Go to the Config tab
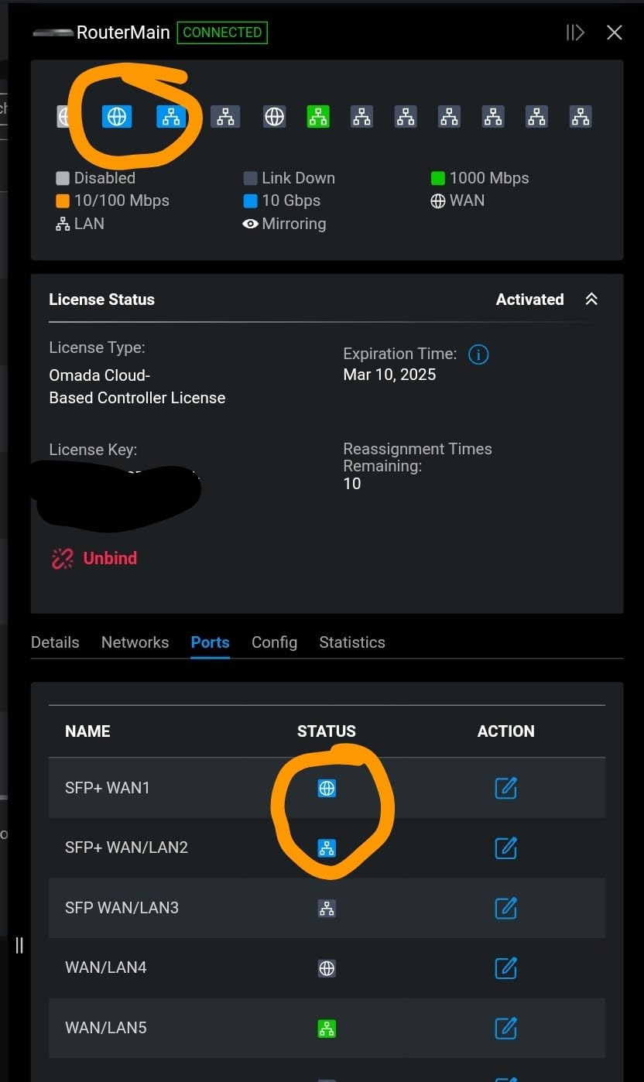644x1082 pixels. coord(274,642)
